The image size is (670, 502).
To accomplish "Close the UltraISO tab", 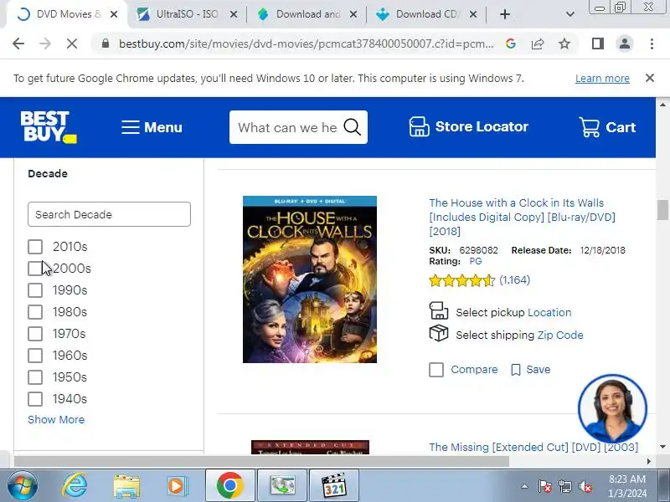I will pos(234,14).
